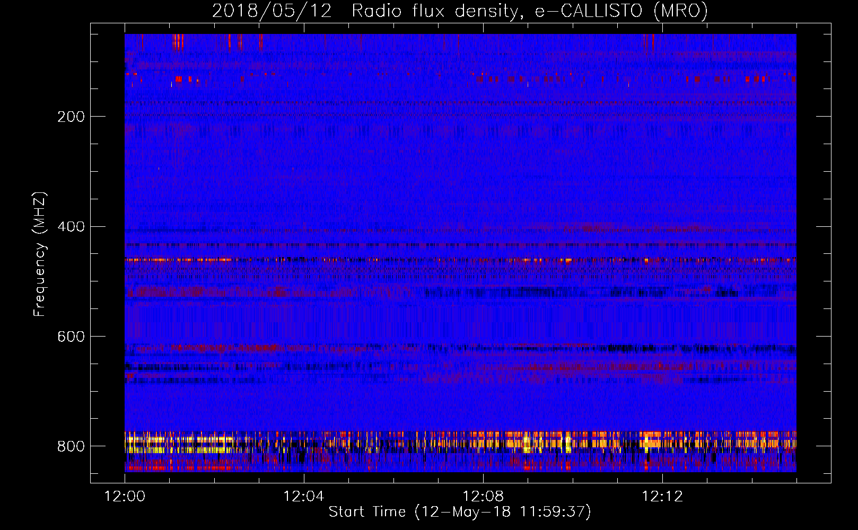
Task: Click the title text "Radio flux density, e-CALLISTO (MRO)"
Action: tap(530, 11)
